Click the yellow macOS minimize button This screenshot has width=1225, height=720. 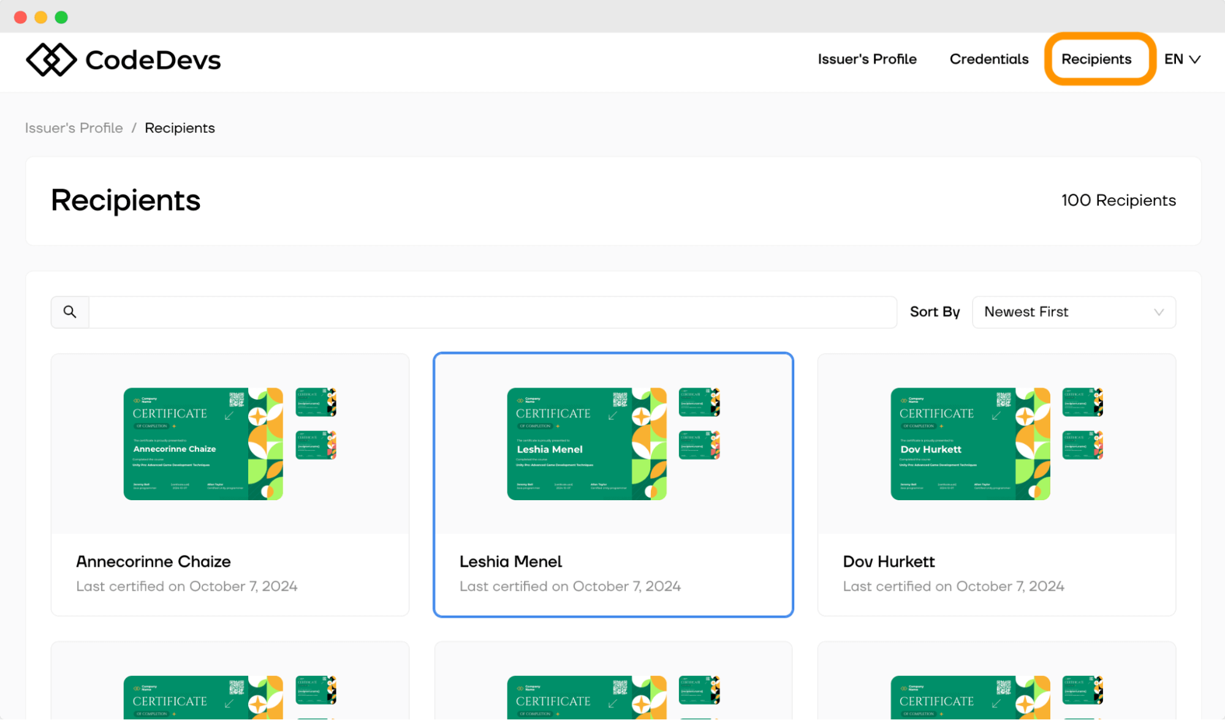41,17
